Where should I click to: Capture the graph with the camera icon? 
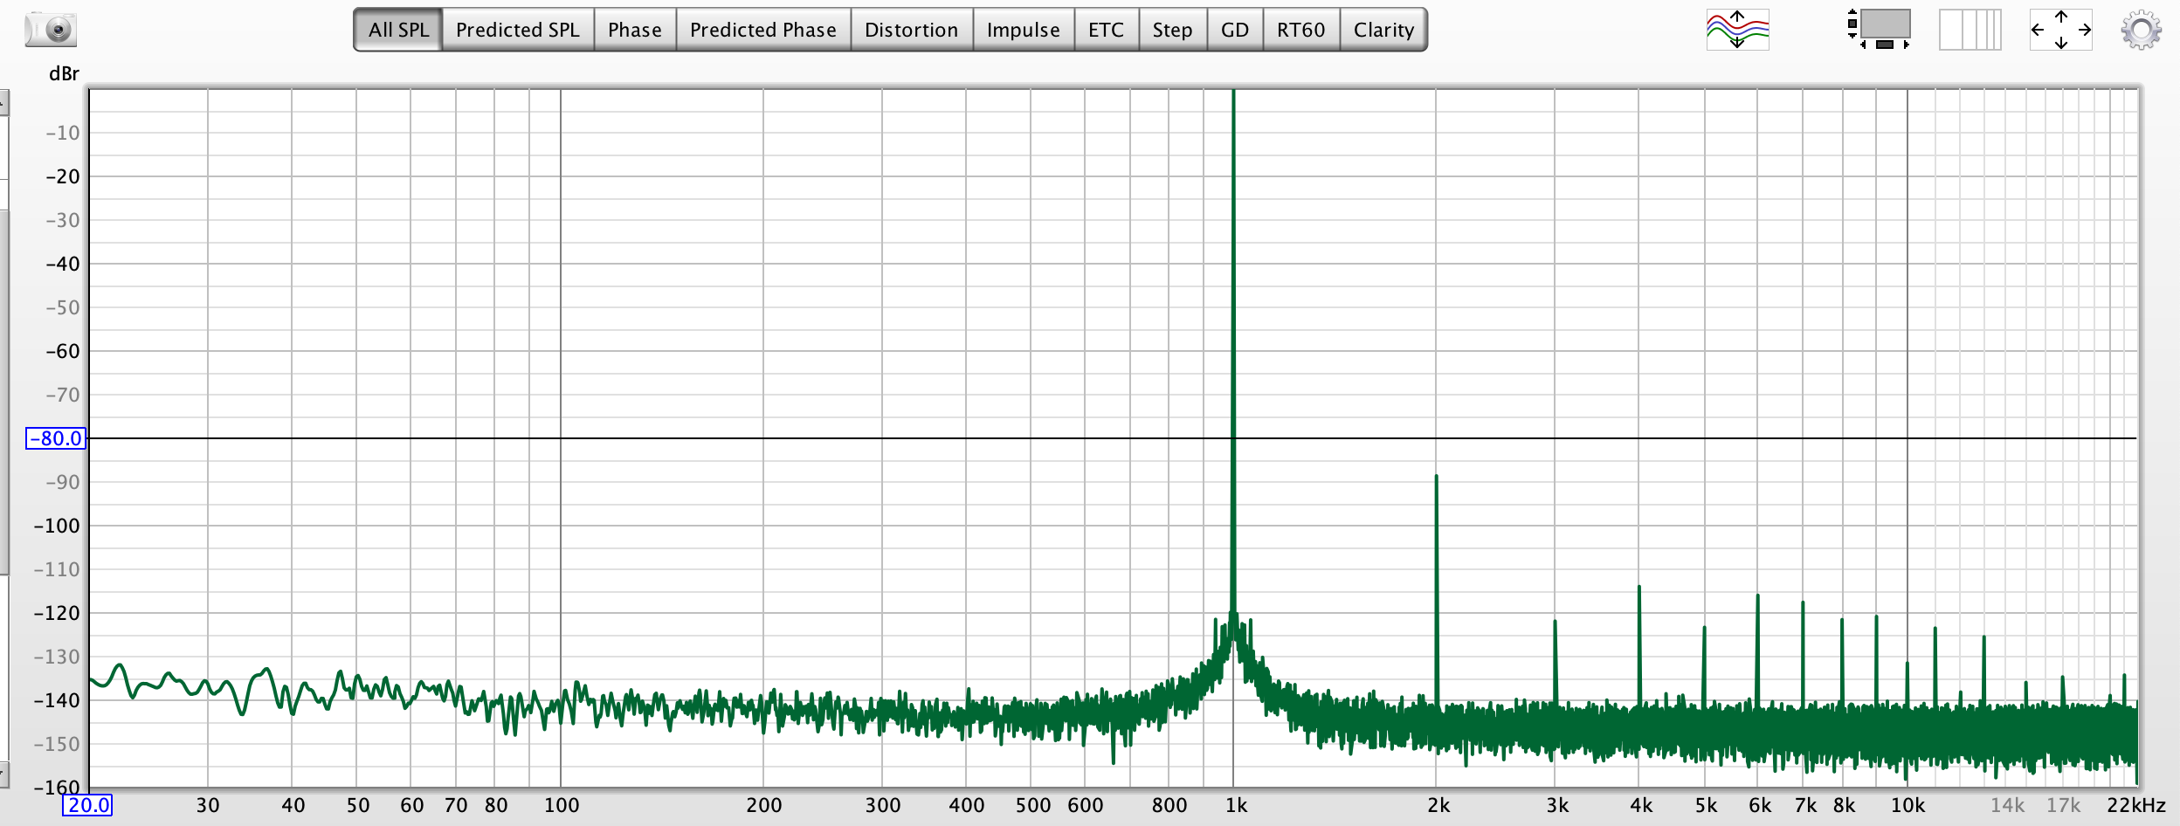tap(51, 30)
